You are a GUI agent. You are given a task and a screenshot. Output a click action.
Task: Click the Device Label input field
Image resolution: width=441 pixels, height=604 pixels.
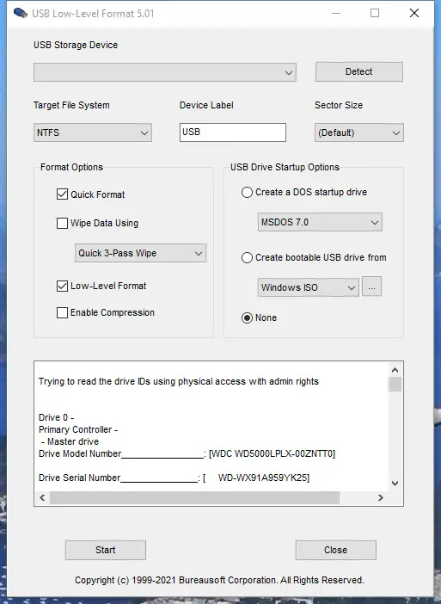tap(233, 133)
